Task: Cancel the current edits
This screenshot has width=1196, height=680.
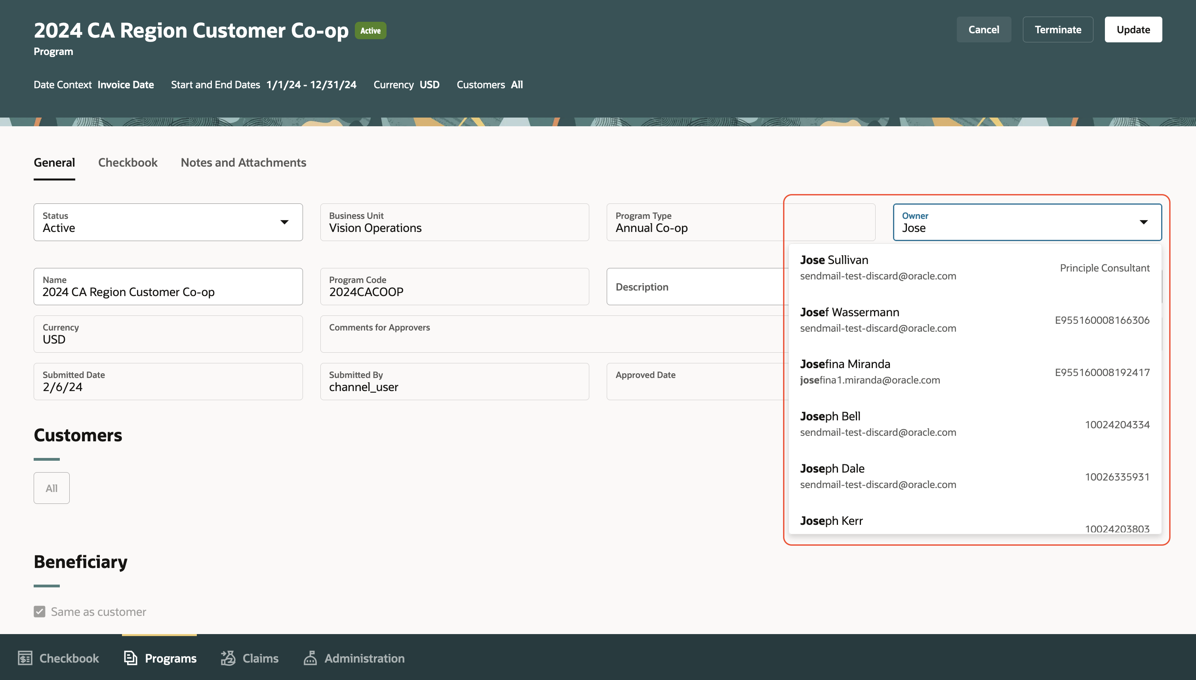Action: coord(983,29)
